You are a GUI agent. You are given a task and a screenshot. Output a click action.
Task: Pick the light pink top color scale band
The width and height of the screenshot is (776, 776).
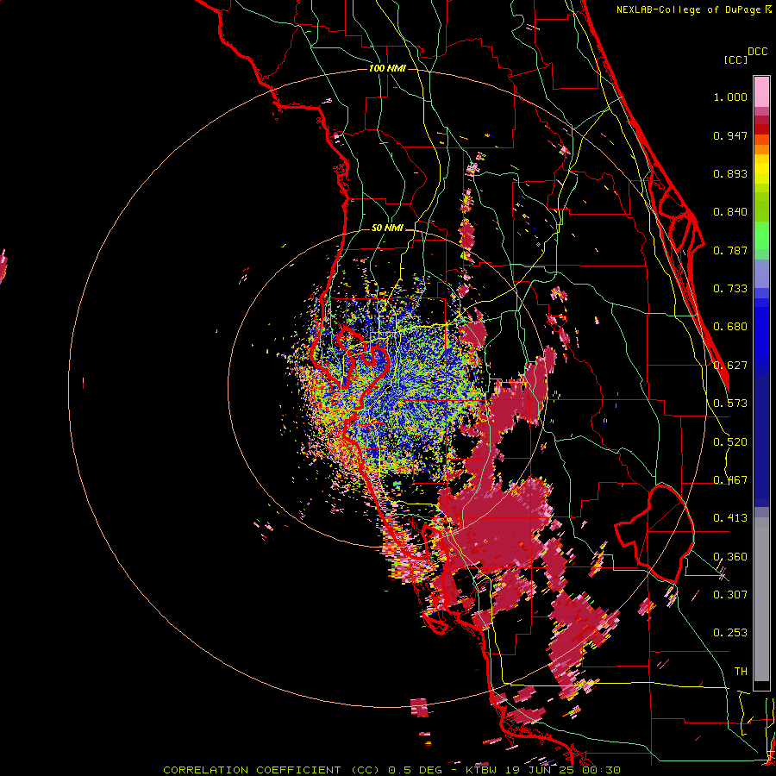pyautogui.click(x=761, y=92)
